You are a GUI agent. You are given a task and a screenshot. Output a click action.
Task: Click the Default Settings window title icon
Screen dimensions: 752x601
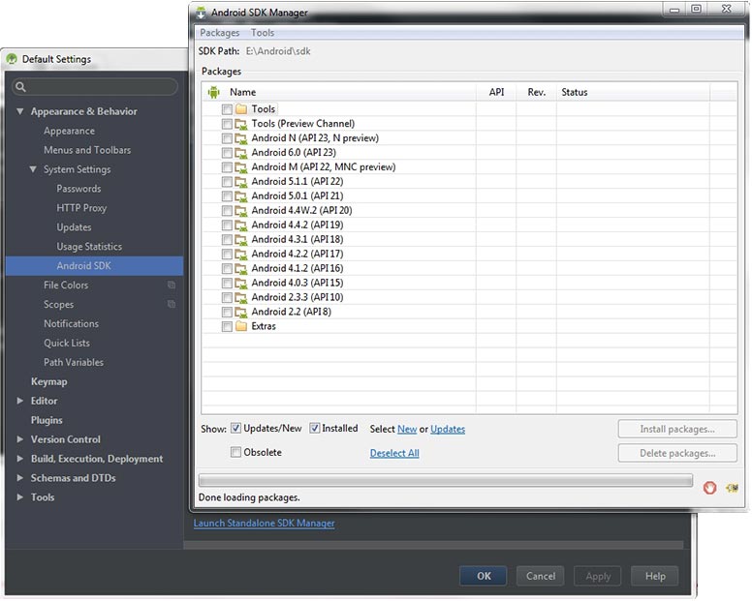click(12, 59)
